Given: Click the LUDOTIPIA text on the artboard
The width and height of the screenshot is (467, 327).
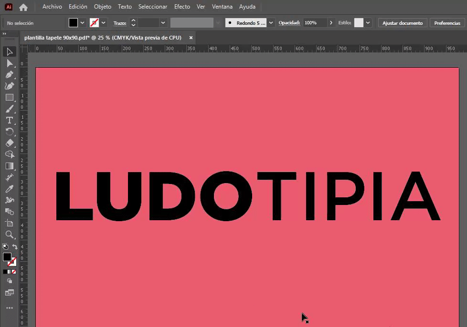Looking at the screenshot, I should pos(248,196).
